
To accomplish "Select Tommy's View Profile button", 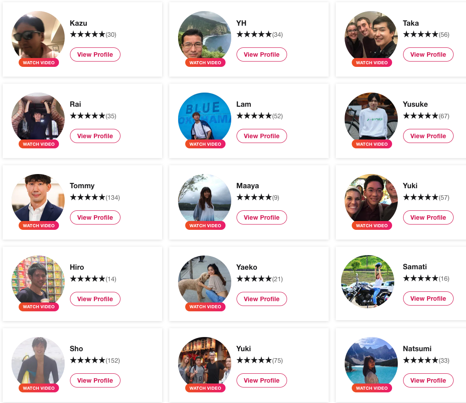I will coord(95,217).
